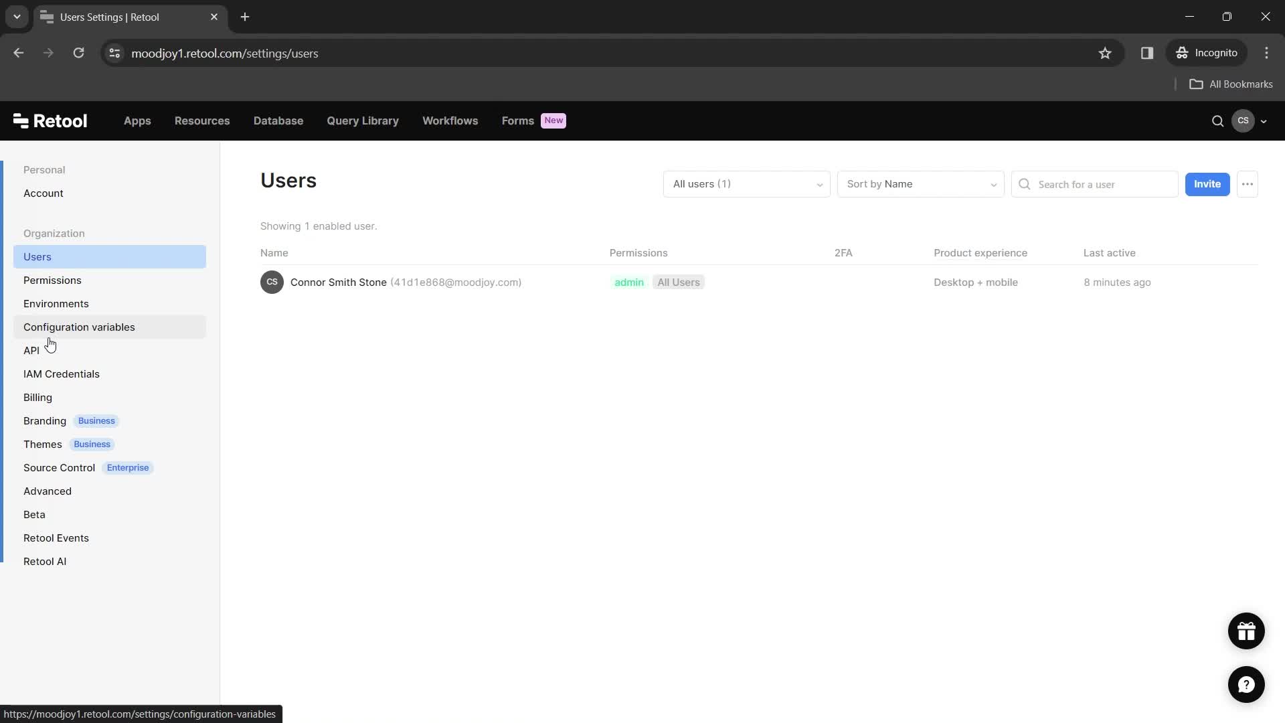1285x723 pixels.
Task: Switch to Retool AI settings section
Action: [45, 562]
